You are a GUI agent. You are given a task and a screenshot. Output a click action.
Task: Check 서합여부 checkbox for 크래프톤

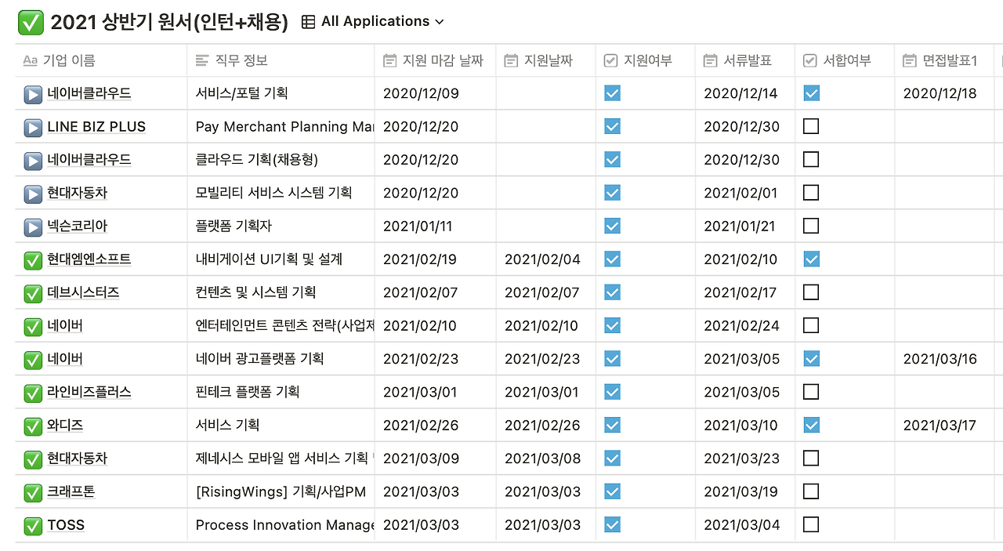(811, 492)
